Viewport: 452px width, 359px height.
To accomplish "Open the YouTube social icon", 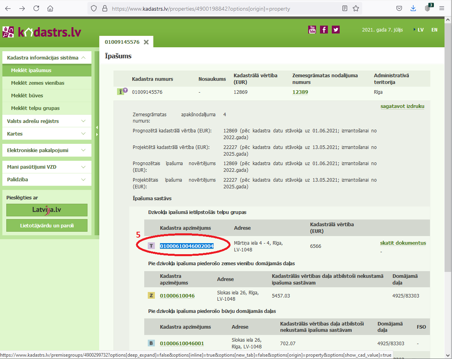I will (312, 30).
